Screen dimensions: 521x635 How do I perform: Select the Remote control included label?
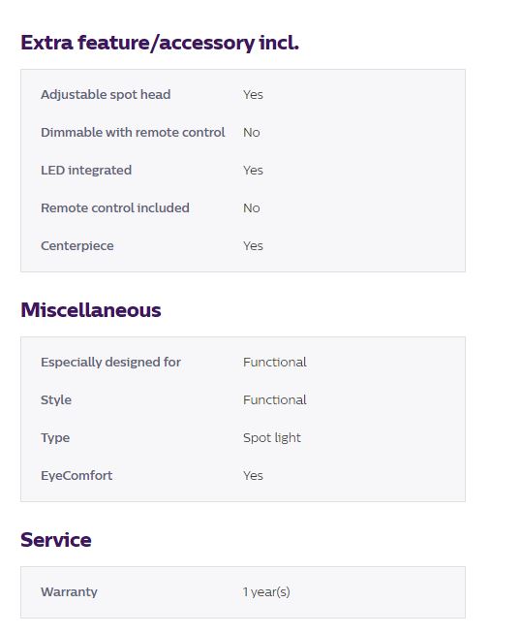pyautogui.click(x=115, y=207)
